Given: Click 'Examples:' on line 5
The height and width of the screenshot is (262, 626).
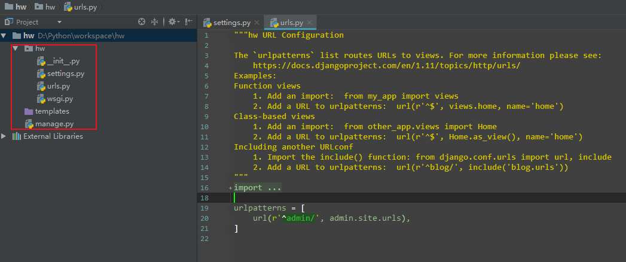Looking at the screenshot, I should click(255, 76).
